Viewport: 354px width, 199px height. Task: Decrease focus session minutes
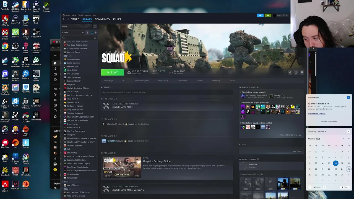[x=309, y=187]
